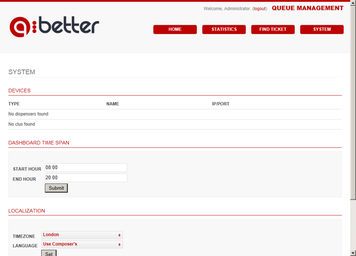Image resolution: width=356 pixels, height=256 pixels.
Task: Click the 'No dispensers found' row
Action: 175,114
